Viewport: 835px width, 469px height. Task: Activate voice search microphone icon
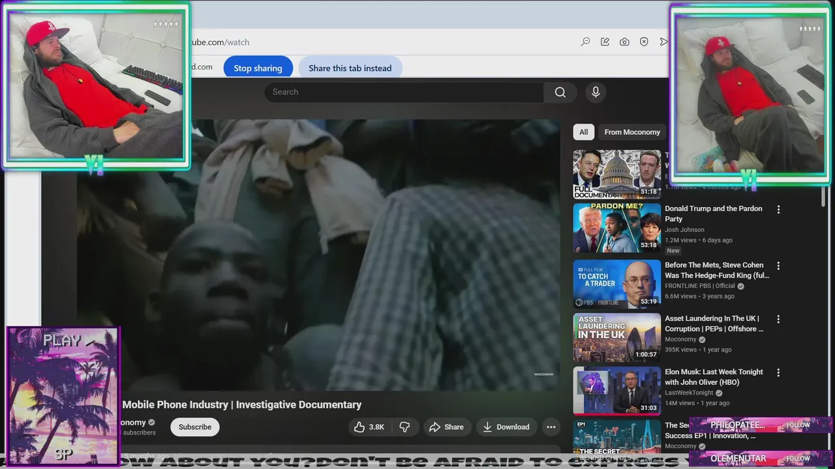(596, 92)
